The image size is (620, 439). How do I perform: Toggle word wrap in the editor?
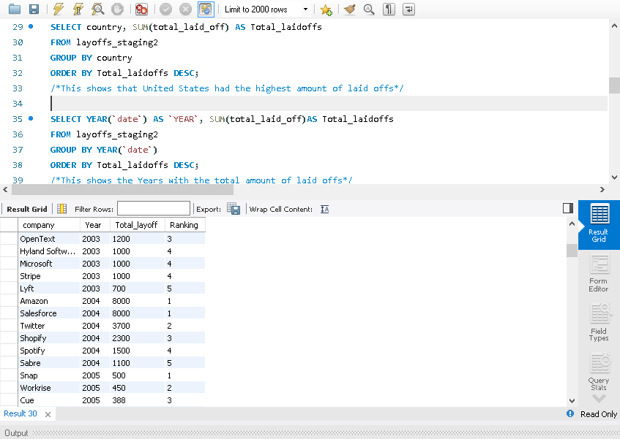408,9
